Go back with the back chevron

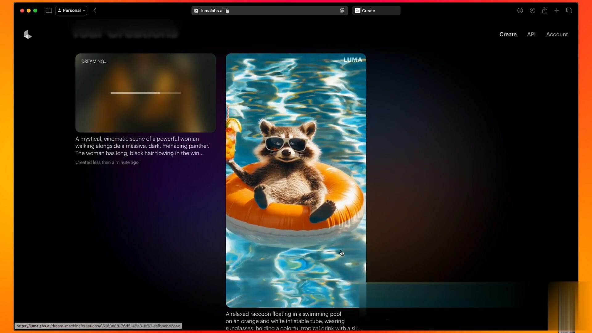[95, 10]
